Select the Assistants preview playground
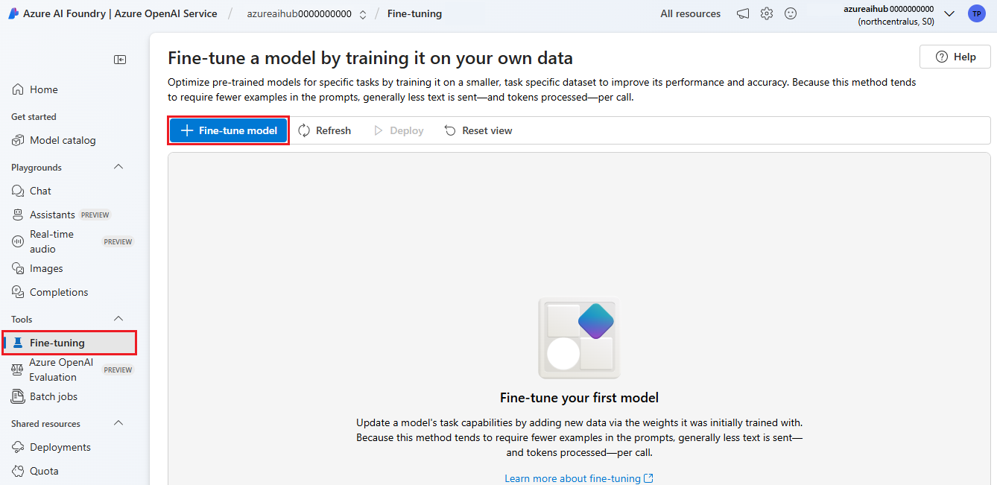This screenshot has width=997, height=485. [x=52, y=215]
